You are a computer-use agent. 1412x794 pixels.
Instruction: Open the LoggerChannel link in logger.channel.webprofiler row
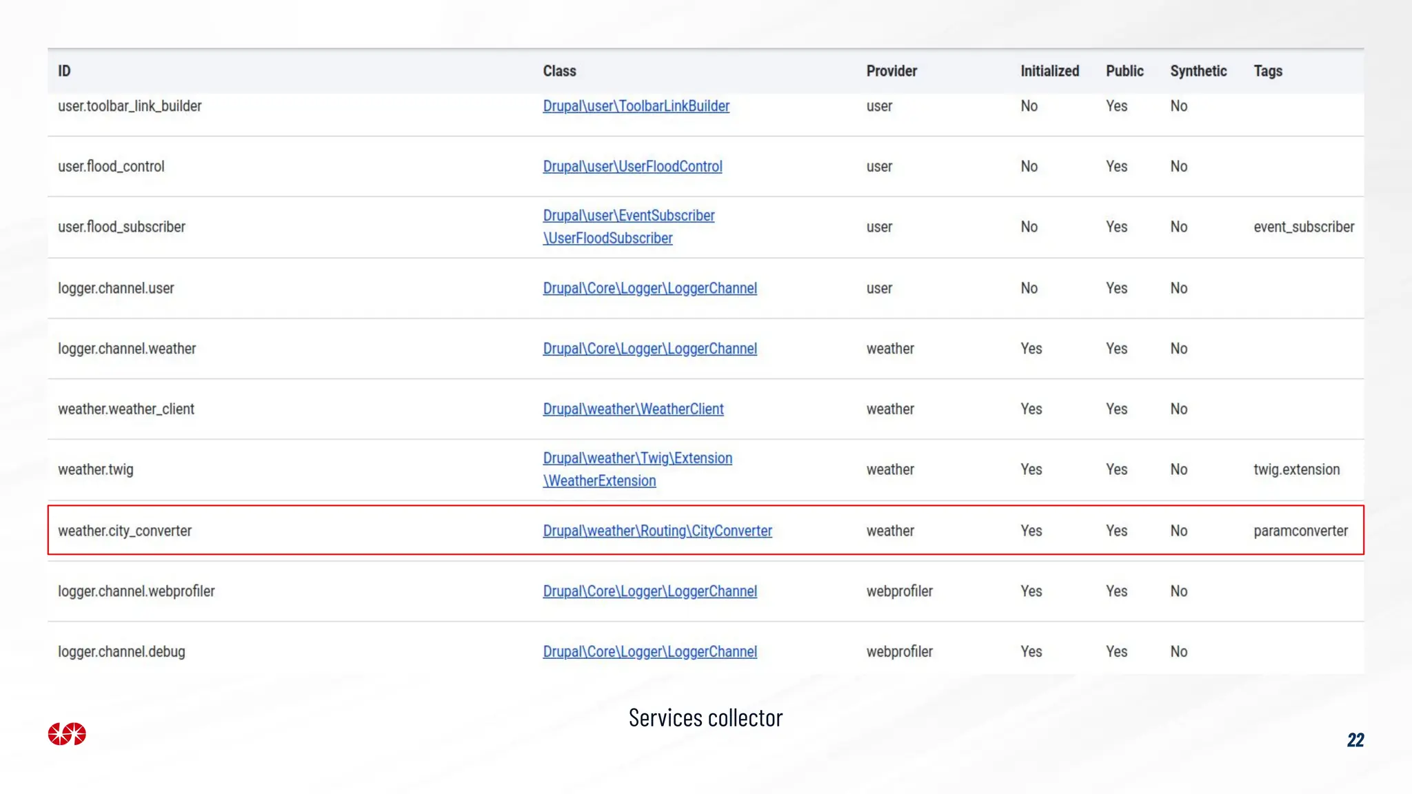pyautogui.click(x=649, y=591)
